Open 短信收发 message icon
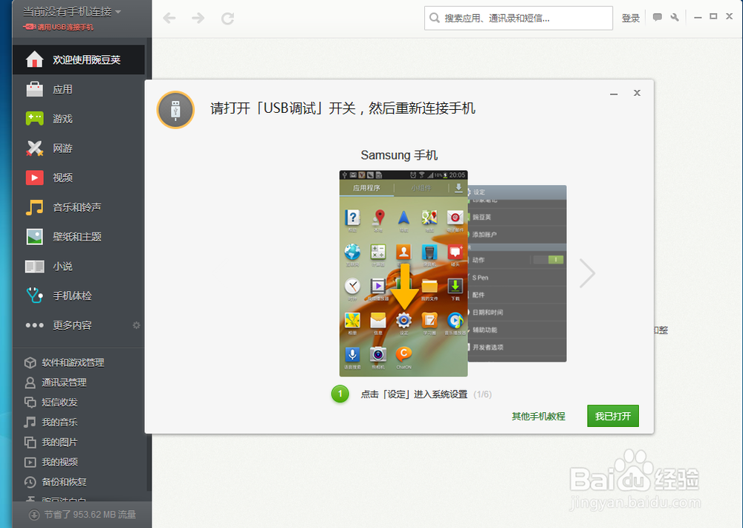The height and width of the screenshot is (528, 743). pos(30,402)
